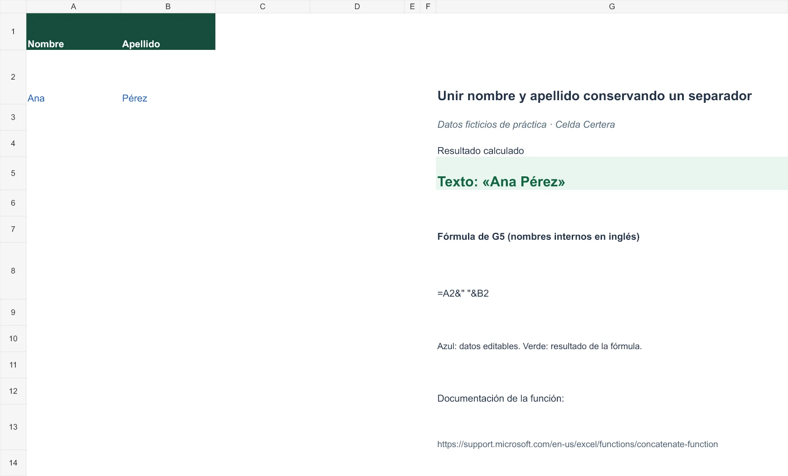Select column B header
Viewport: 788px width, 476px height.
(x=168, y=7)
